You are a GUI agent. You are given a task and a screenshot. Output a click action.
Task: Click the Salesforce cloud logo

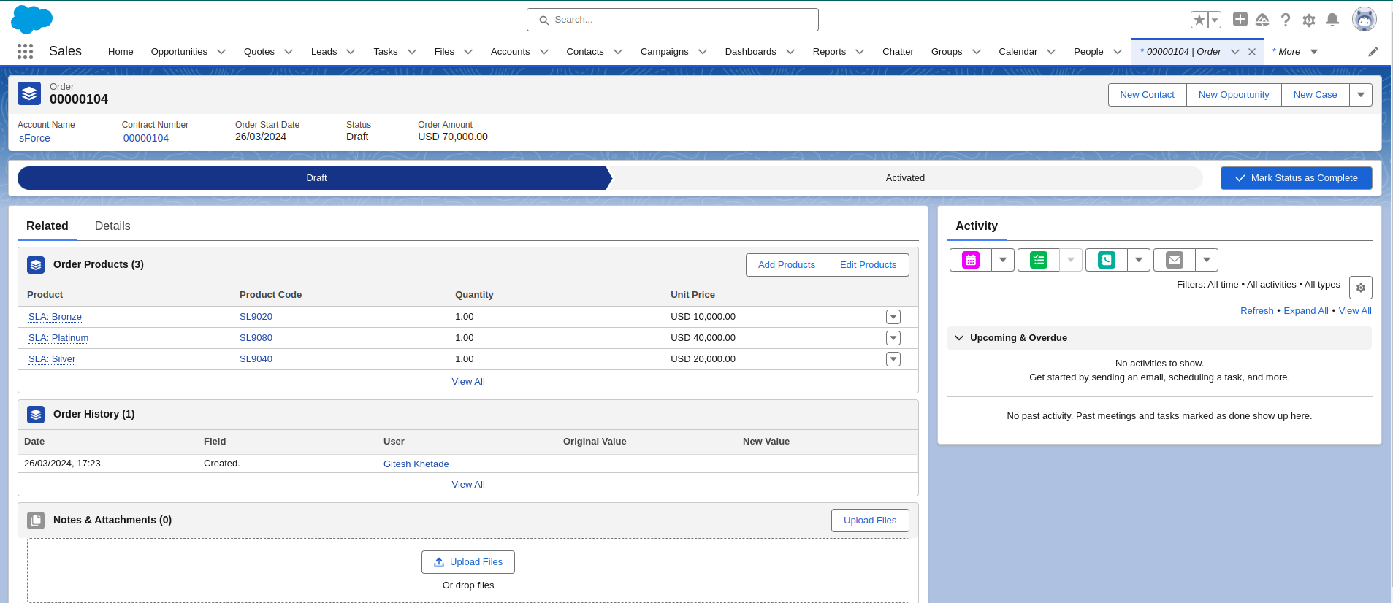point(31,20)
